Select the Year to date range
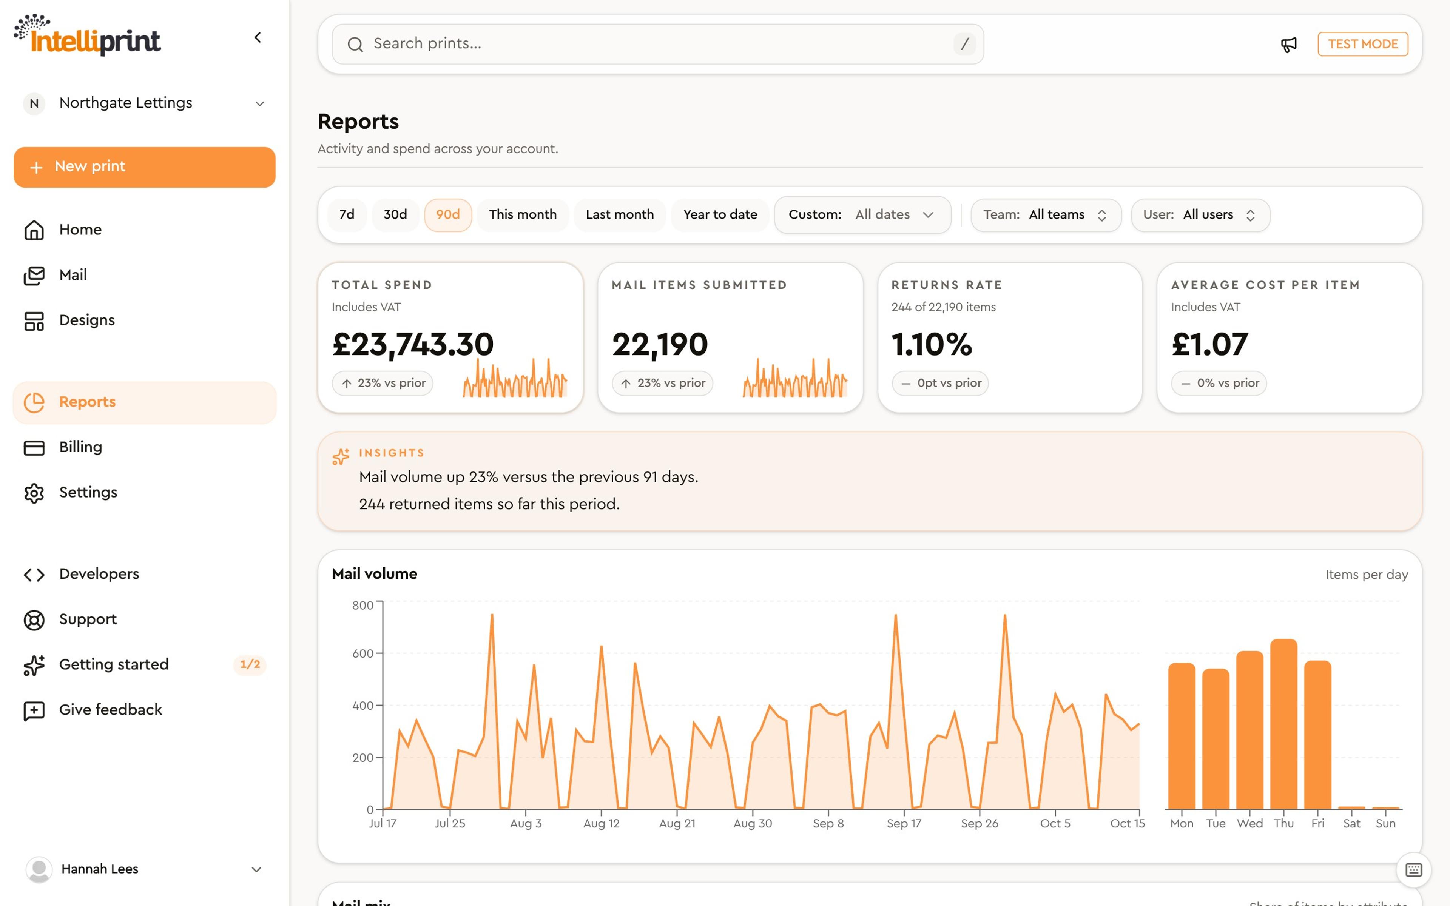Viewport: 1450px width, 906px height. (x=720, y=214)
